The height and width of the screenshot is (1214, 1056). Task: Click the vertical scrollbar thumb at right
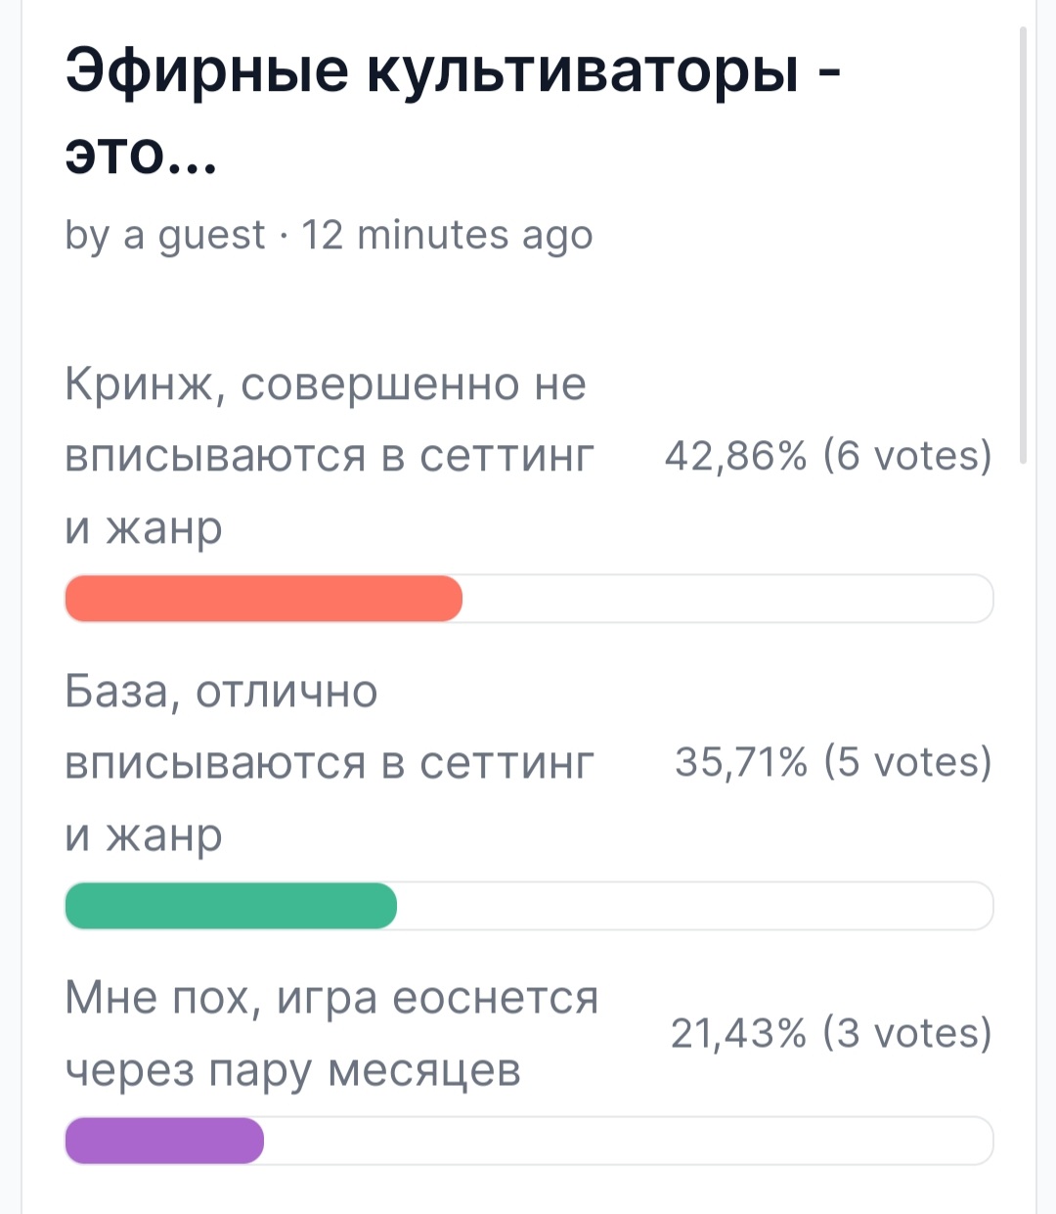[1024, 246]
